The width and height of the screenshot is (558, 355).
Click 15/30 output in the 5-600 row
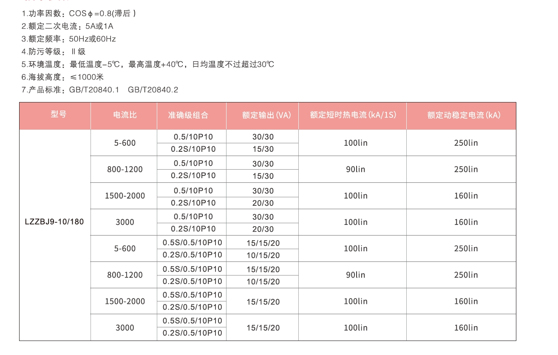point(263,149)
